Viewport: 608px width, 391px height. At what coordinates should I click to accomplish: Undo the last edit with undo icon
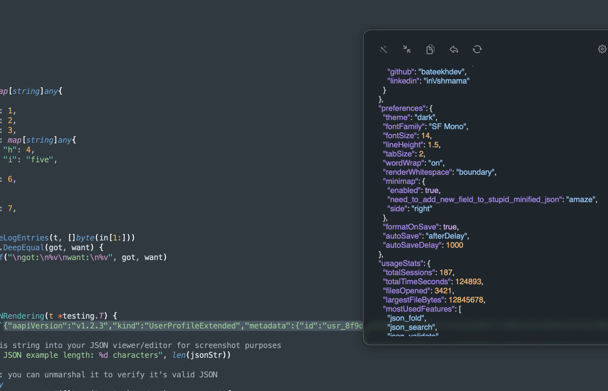click(454, 50)
